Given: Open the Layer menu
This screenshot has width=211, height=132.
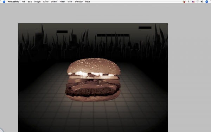Looking at the screenshot, I should (46, 2).
